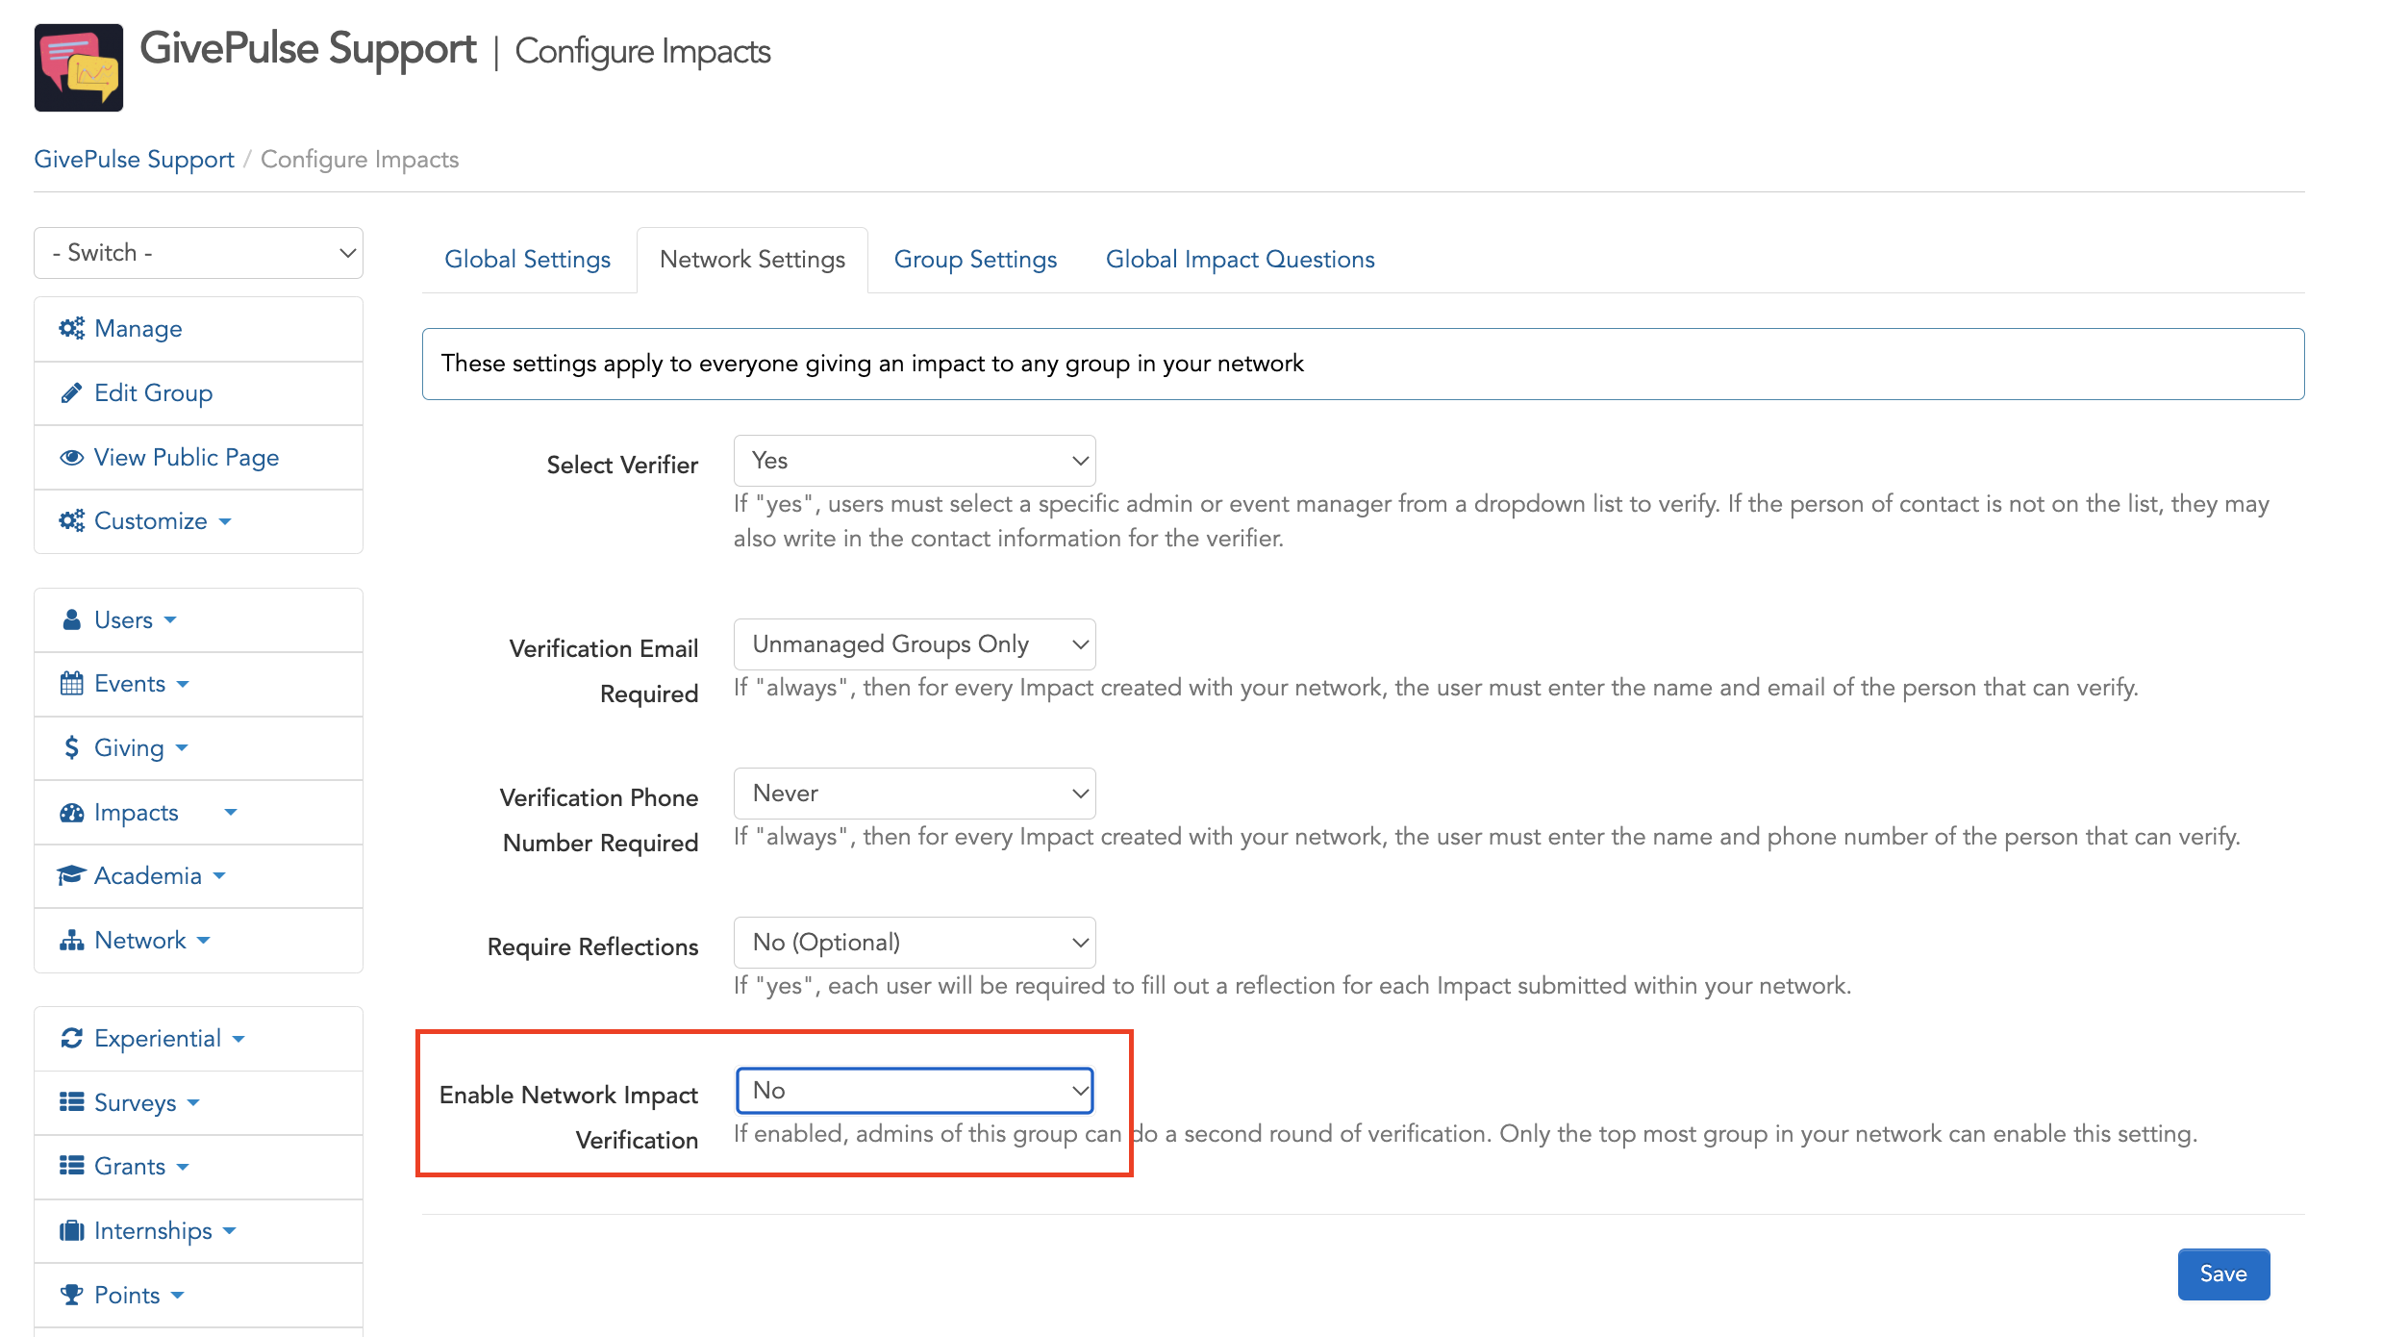Expand the Events menu caret

[183, 685]
